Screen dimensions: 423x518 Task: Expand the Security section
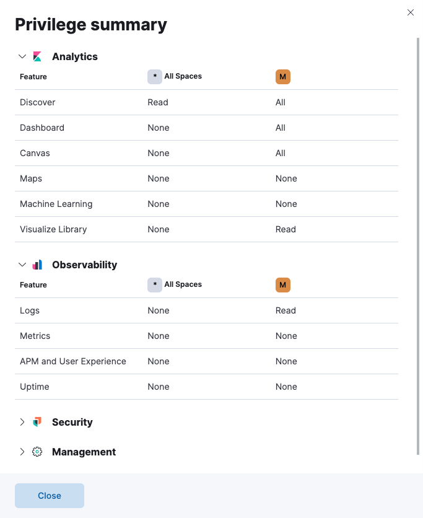click(22, 422)
